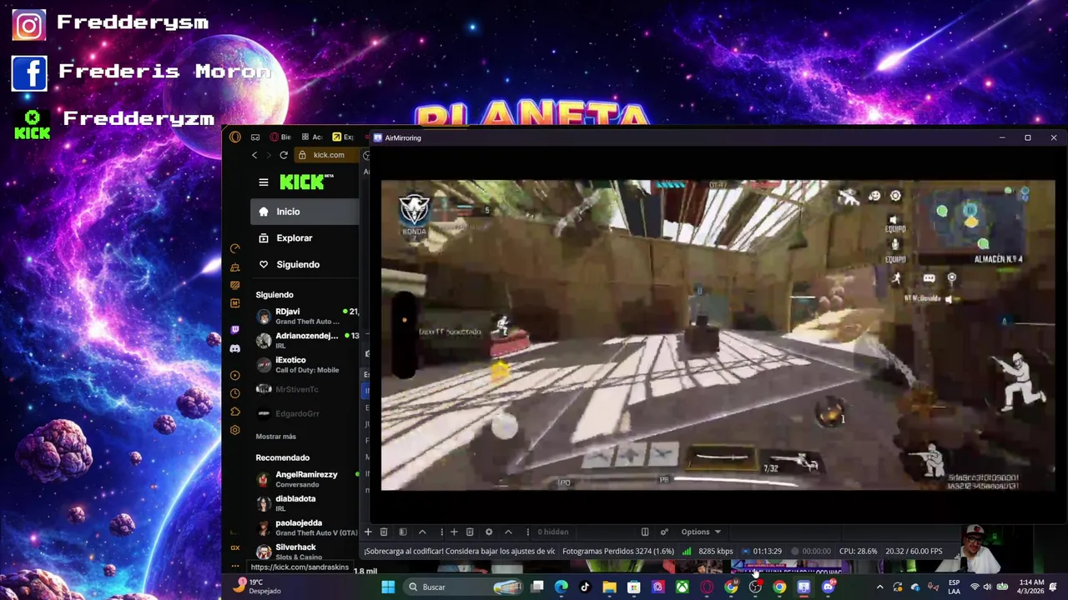Click first trash delete icon in toolbar
Screen dimensions: 1068x600
click(384, 532)
